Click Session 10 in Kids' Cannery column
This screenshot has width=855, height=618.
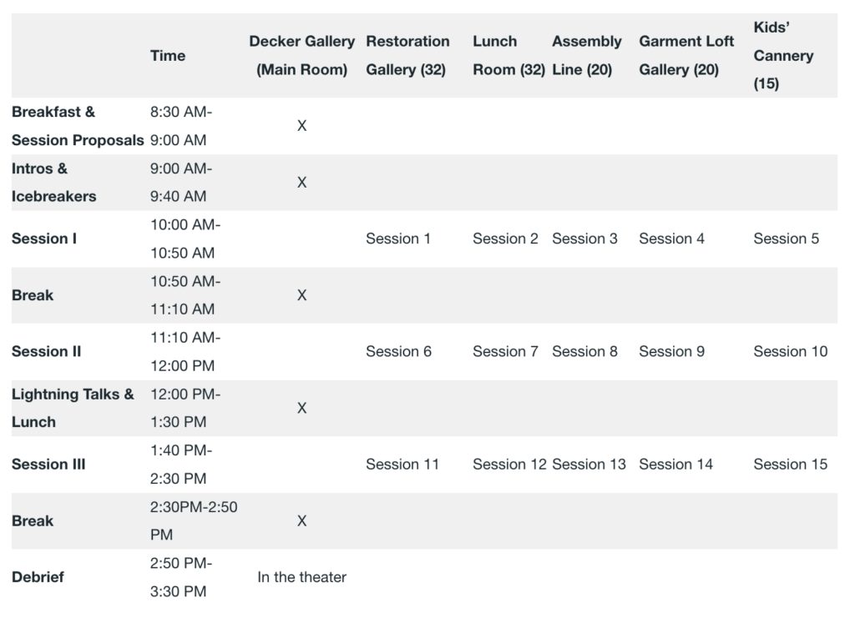(790, 352)
